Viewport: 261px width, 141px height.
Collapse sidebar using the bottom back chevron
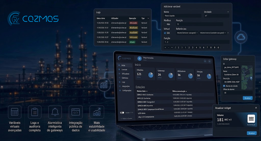coord(121,119)
